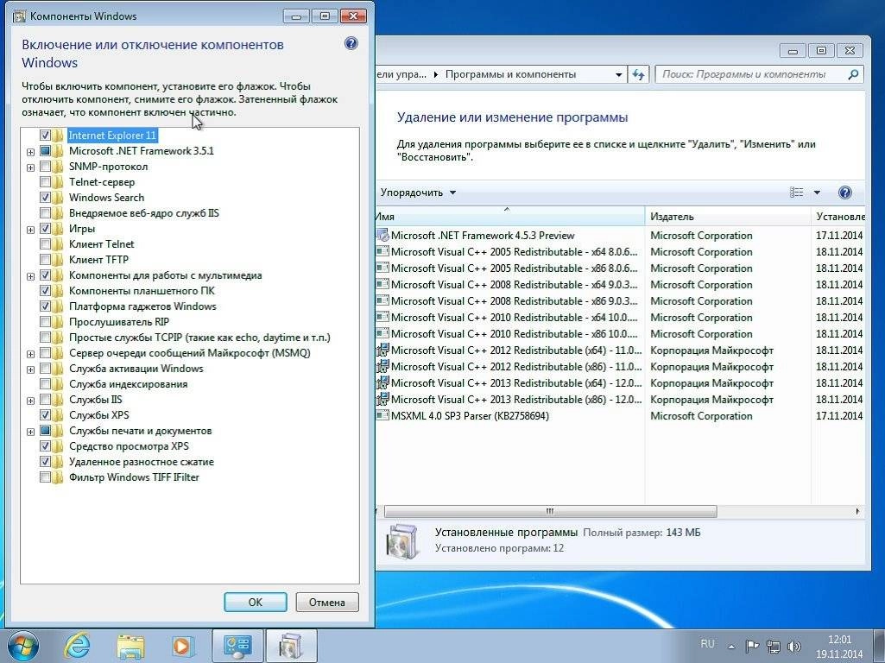Click the right arrow of horizontal scrollbar
The height and width of the screenshot is (663, 885).
[x=857, y=511]
